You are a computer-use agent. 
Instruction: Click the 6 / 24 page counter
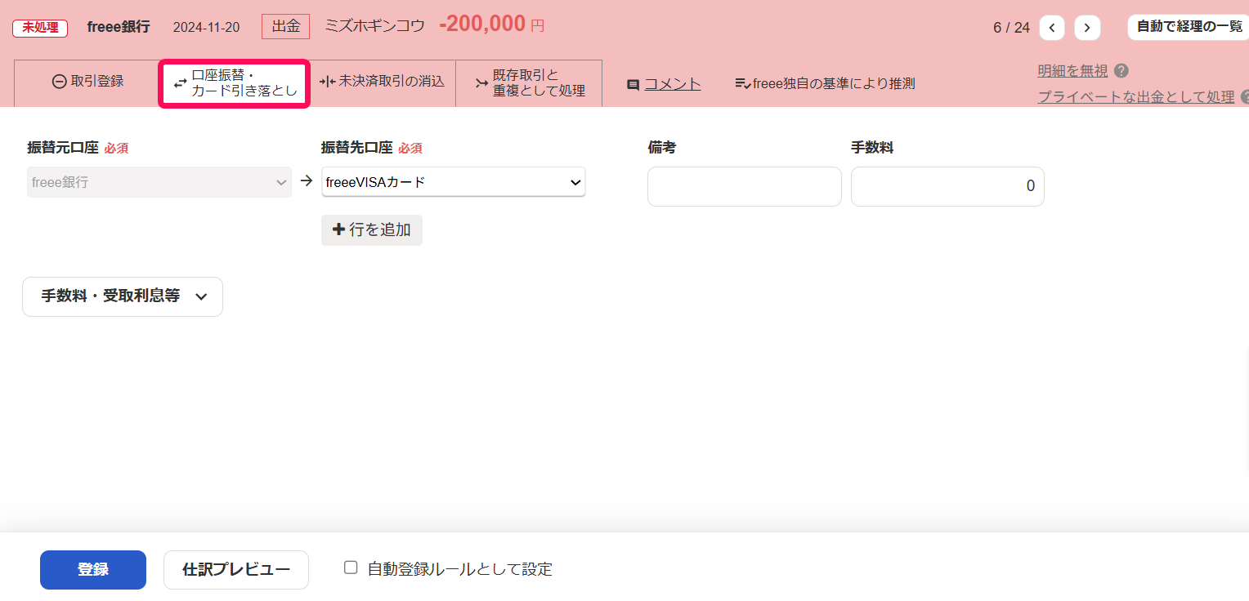coord(1011,28)
